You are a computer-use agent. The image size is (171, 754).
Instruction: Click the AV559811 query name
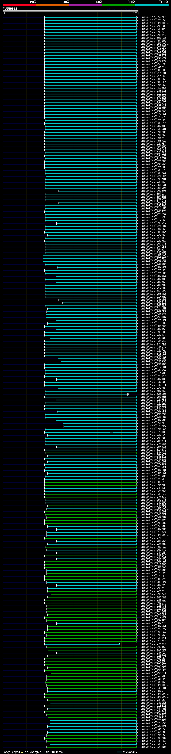10,9
